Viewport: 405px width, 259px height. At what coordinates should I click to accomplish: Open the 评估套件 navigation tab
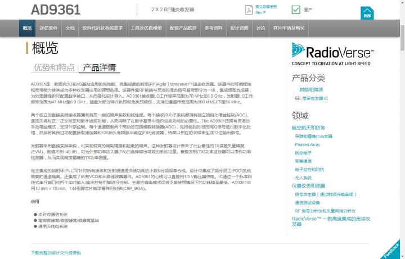48,28
